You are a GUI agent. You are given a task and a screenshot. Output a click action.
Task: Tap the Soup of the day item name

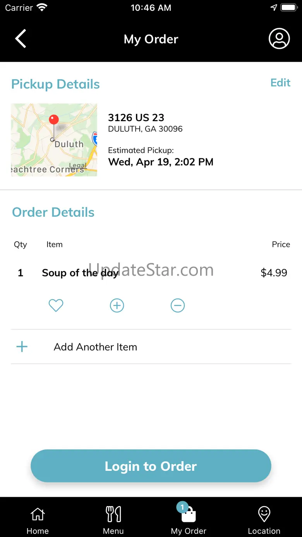pos(80,273)
